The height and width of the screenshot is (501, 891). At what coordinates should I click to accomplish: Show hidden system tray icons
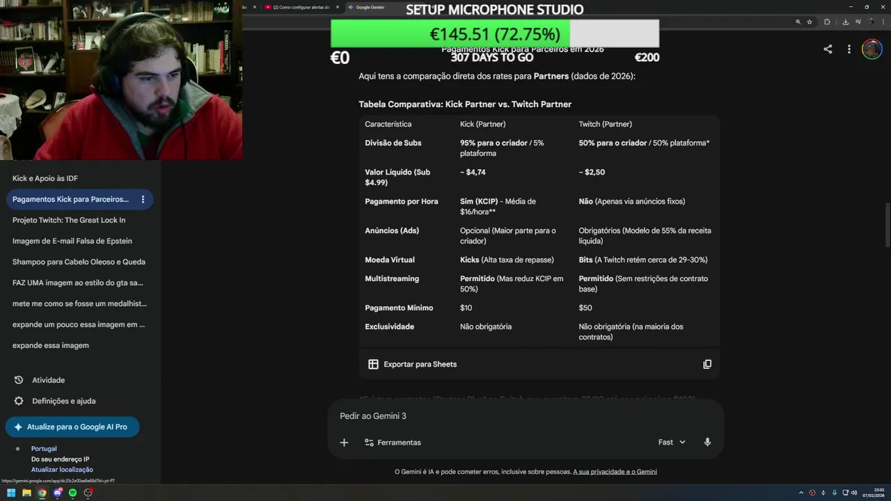(801, 493)
